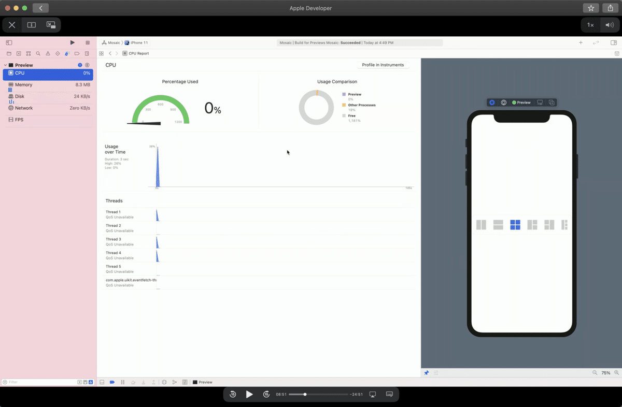Image resolution: width=622 pixels, height=407 pixels.
Task: Select the Debug navigator icon
Action: click(67, 53)
